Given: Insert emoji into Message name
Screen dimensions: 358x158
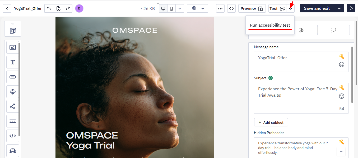Looking at the screenshot, I should [x=342, y=65].
